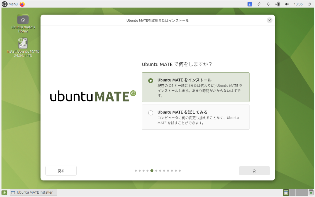Switch to the last workspace
Viewport: 315px width, 197px height.
pyautogui.click(x=305, y=192)
